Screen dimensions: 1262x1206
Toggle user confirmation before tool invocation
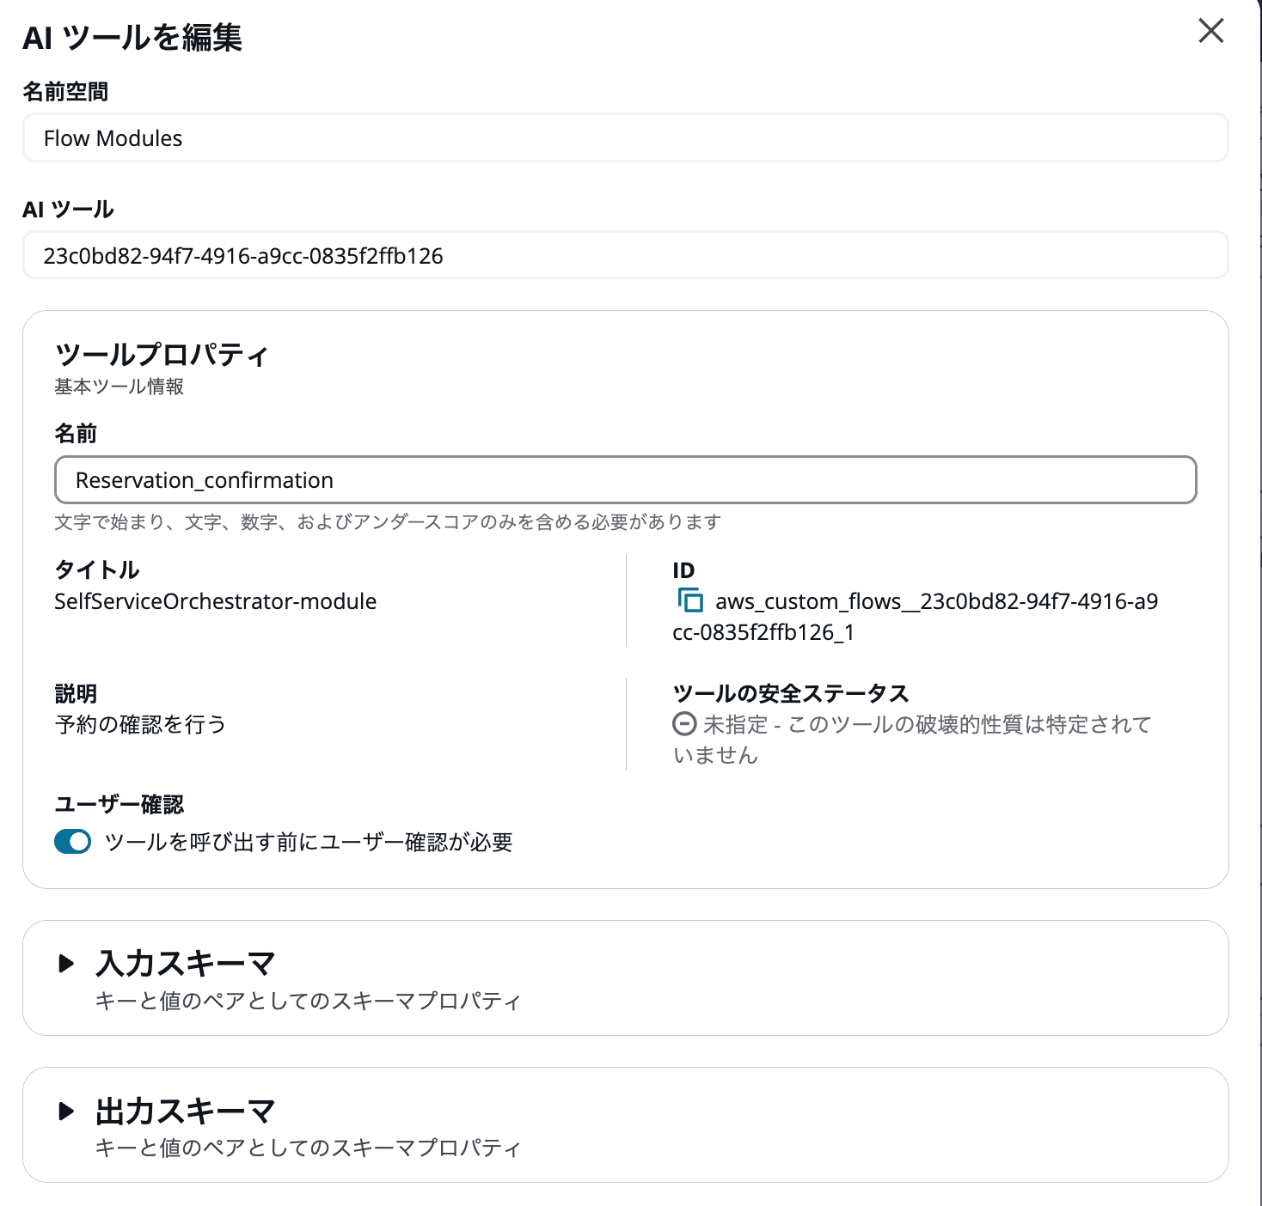[x=72, y=842]
